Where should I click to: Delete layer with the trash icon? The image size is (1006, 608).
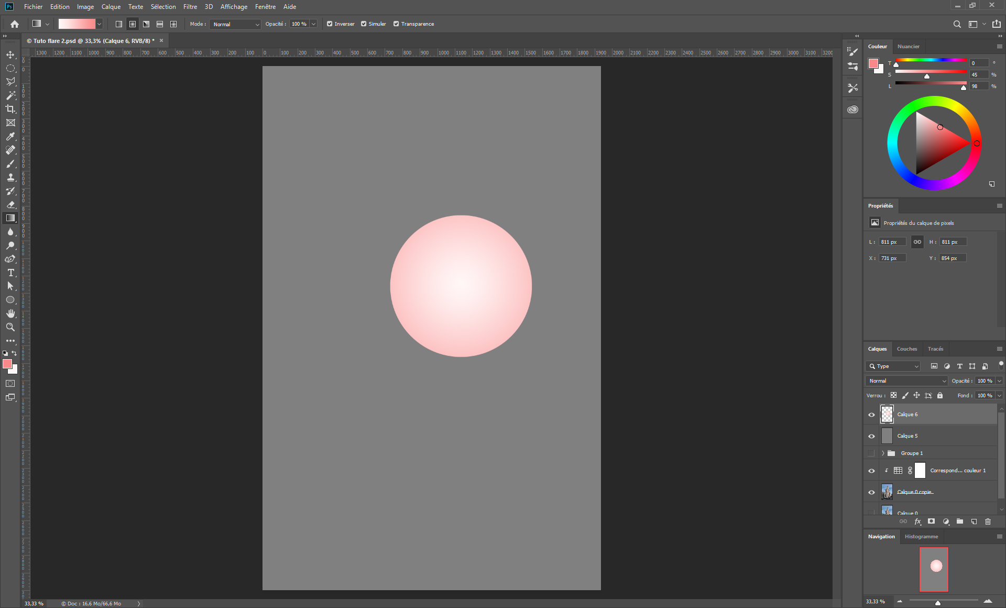pos(988,522)
